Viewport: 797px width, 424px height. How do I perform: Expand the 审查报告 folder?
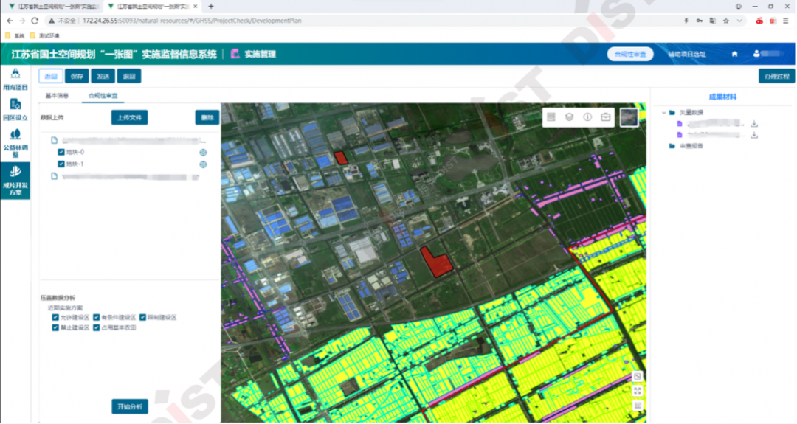point(663,146)
